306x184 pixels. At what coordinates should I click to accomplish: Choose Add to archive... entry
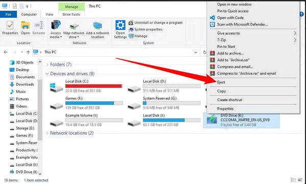231,53
